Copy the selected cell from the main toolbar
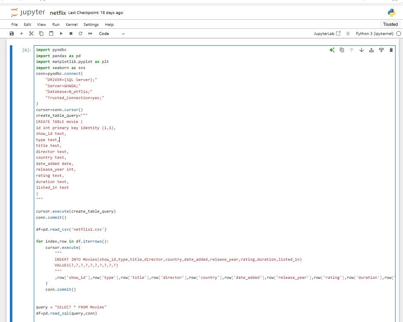Viewport: 403px width, 322px height. click(x=41, y=33)
